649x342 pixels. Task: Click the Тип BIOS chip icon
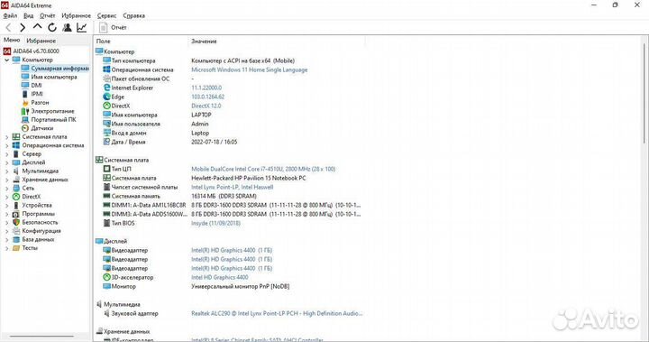[x=106, y=223]
